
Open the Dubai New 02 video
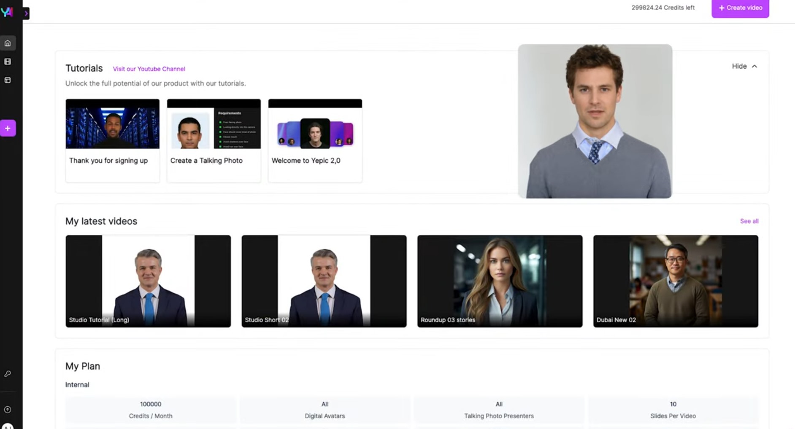(676, 281)
